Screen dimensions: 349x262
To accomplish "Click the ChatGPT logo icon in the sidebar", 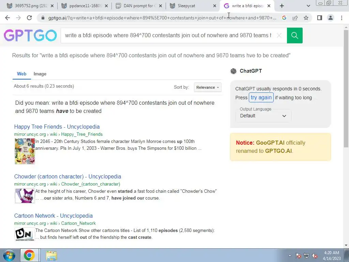I will tap(233, 71).
